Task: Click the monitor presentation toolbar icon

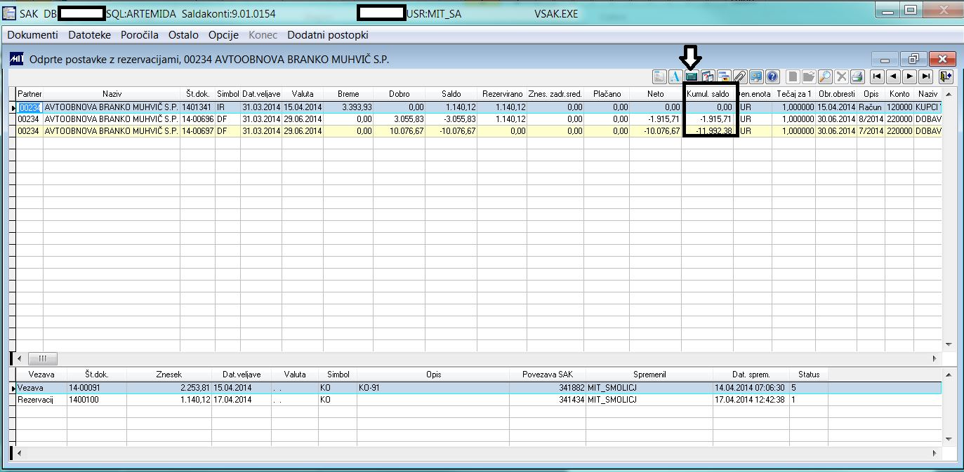Action: [x=756, y=76]
